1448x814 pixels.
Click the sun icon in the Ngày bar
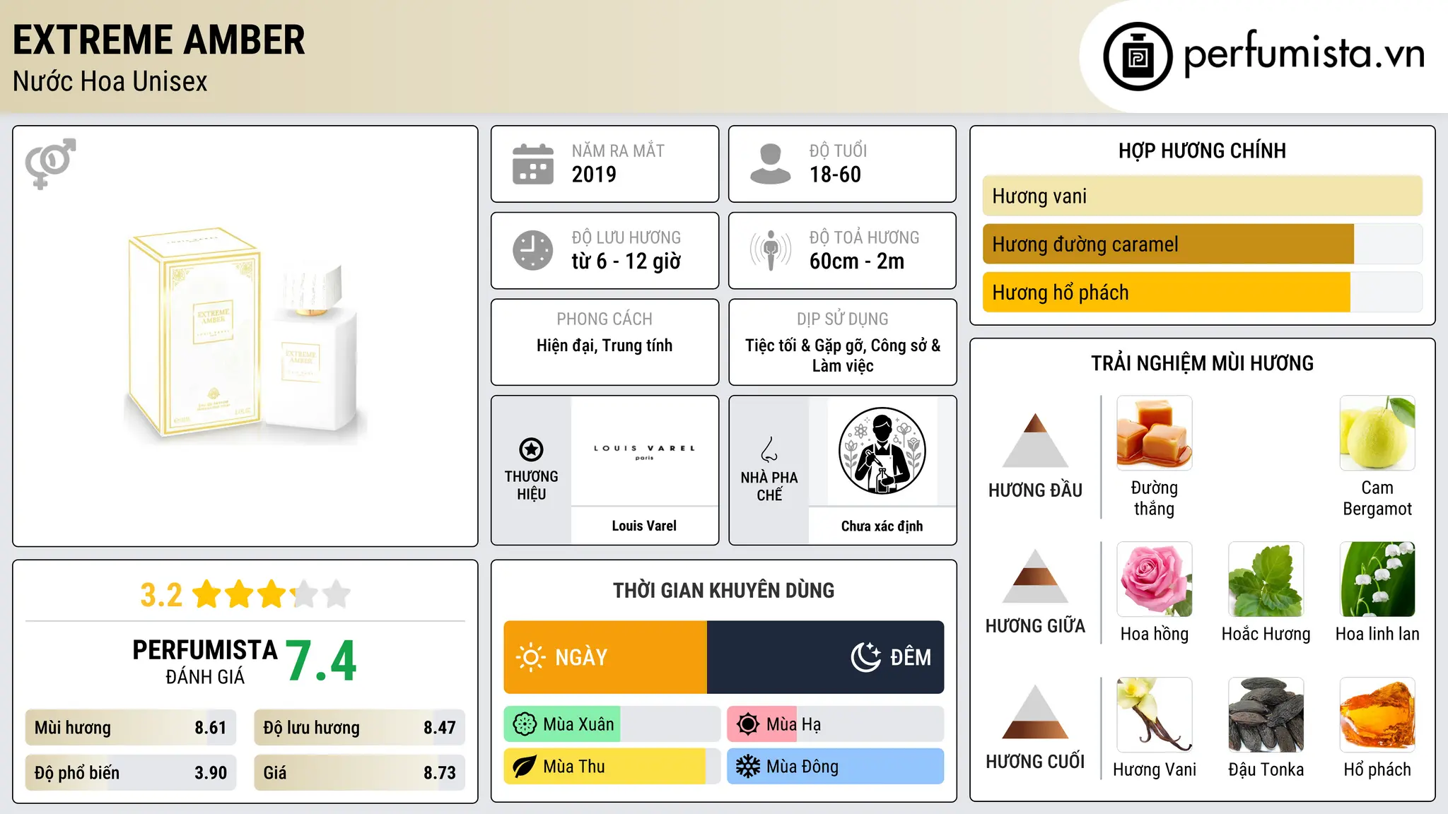pyautogui.click(x=530, y=657)
